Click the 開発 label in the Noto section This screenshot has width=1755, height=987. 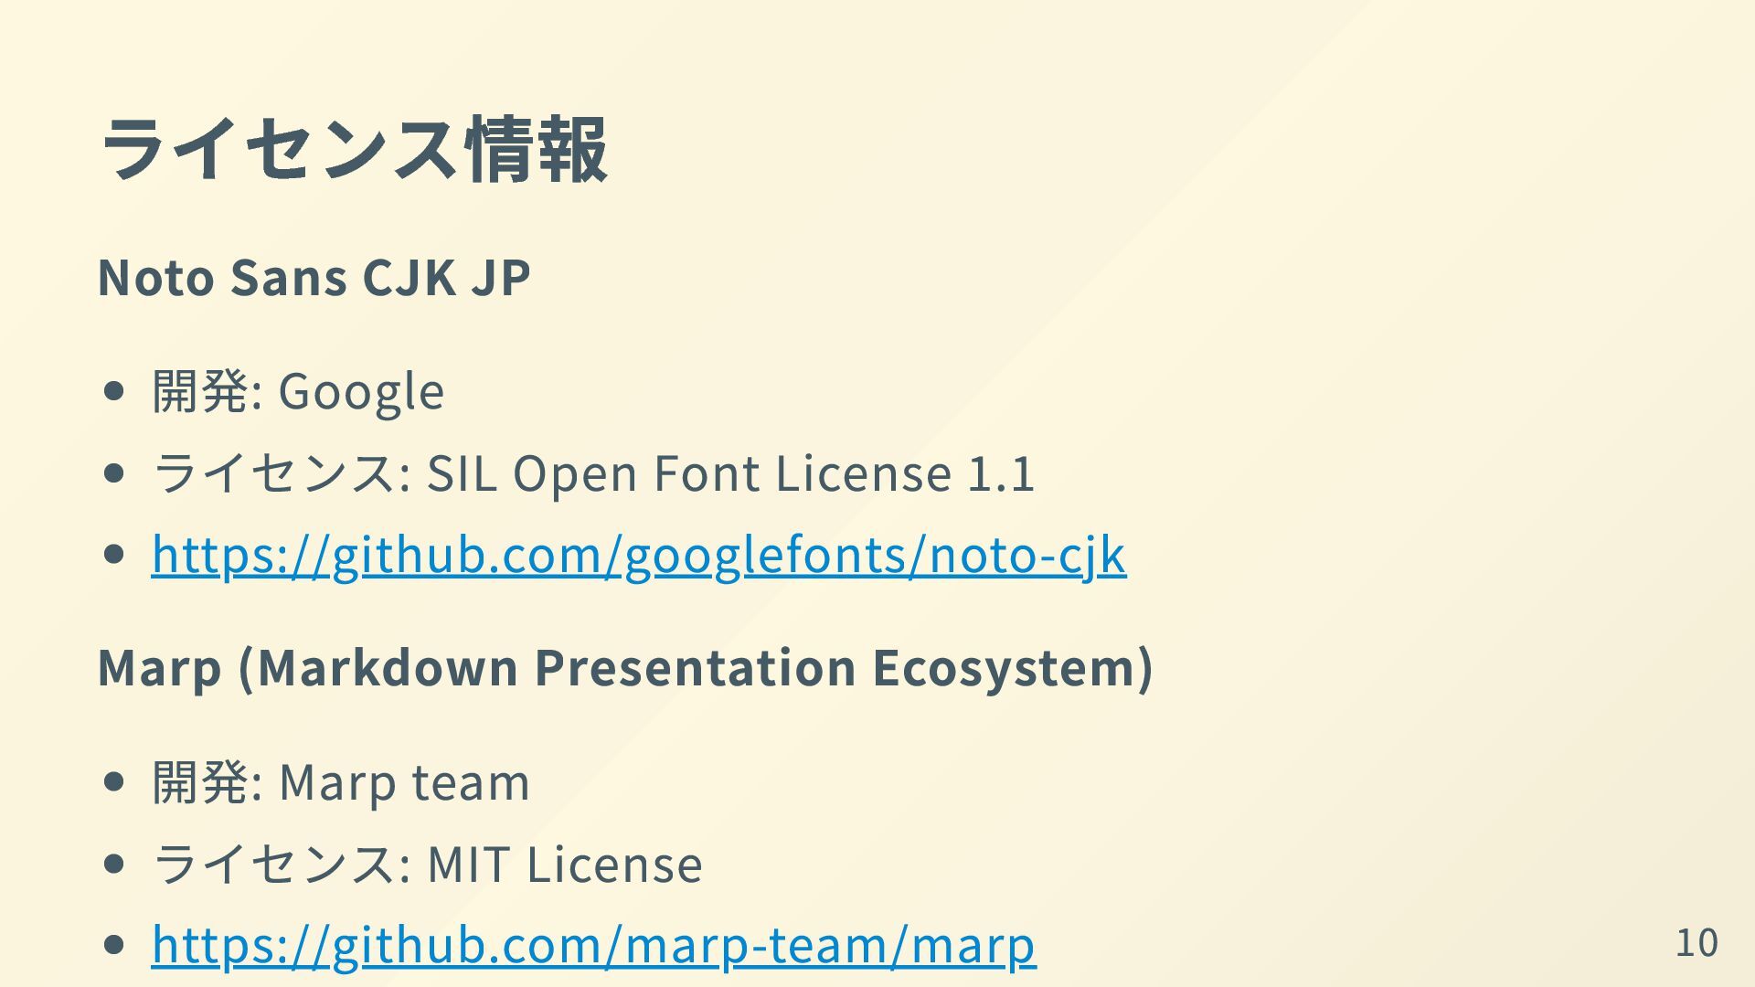(200, 392)
